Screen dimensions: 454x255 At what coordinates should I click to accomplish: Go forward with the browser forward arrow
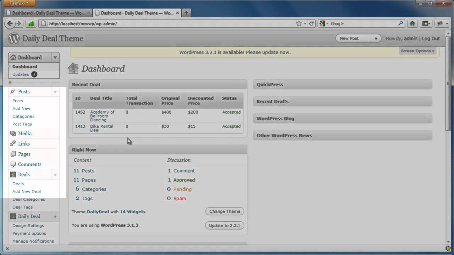click(19, 24)
